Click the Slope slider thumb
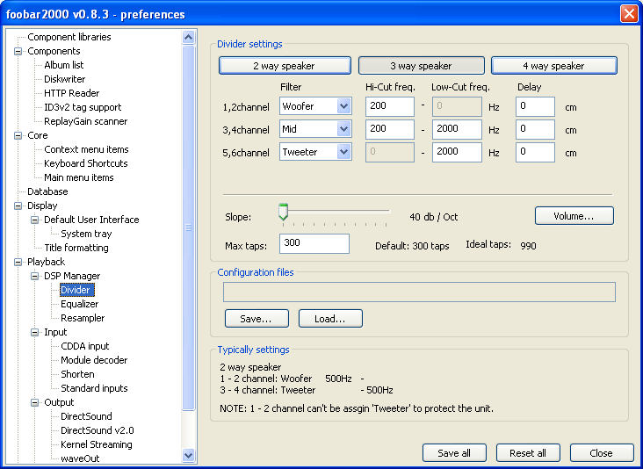This screenshot has height=469, width=643. (283, 212)
